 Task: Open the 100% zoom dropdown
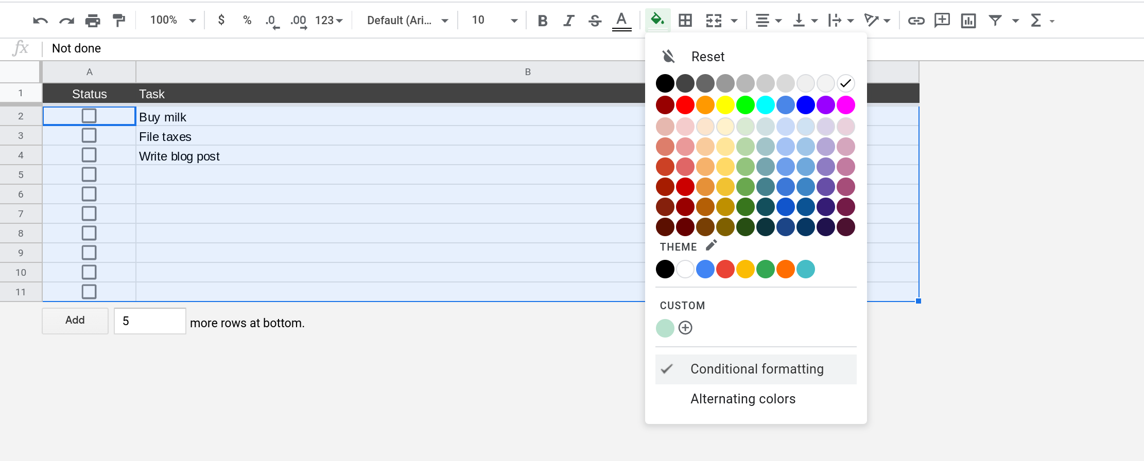point(173,20)
